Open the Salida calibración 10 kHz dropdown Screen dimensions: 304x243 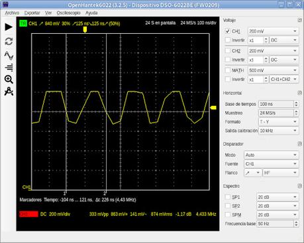point(278,130)
